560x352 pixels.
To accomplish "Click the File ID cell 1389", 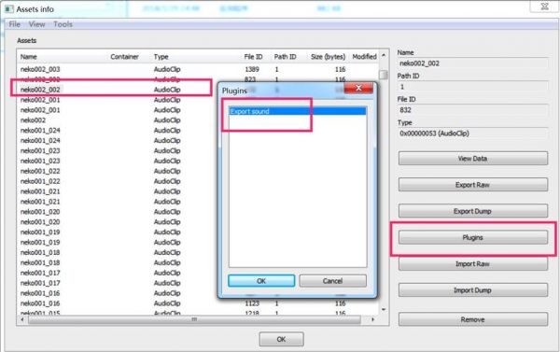I will 252,69.
